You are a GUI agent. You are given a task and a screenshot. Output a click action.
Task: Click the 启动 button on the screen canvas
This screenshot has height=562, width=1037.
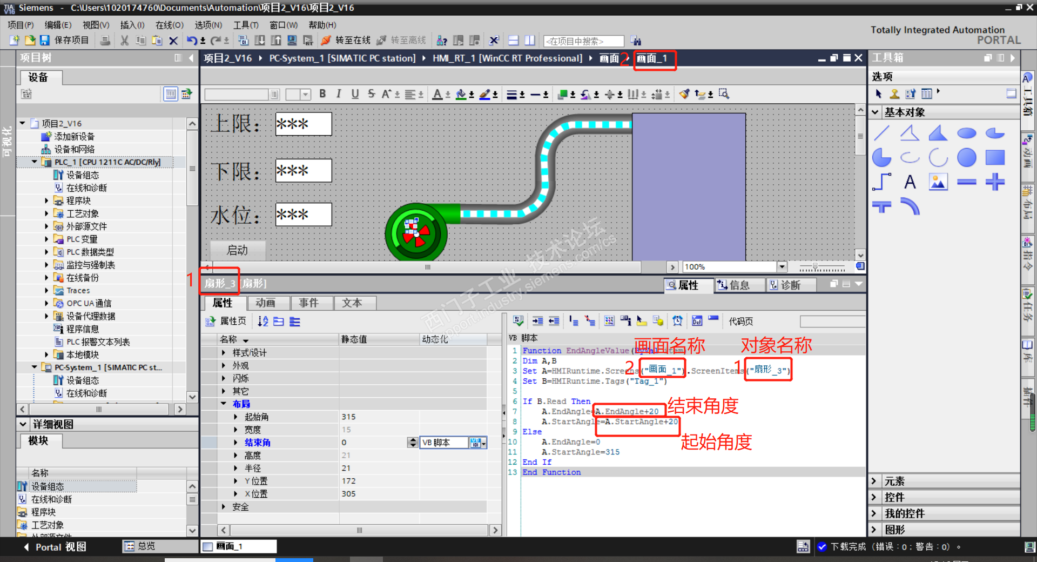coord(237,250)
